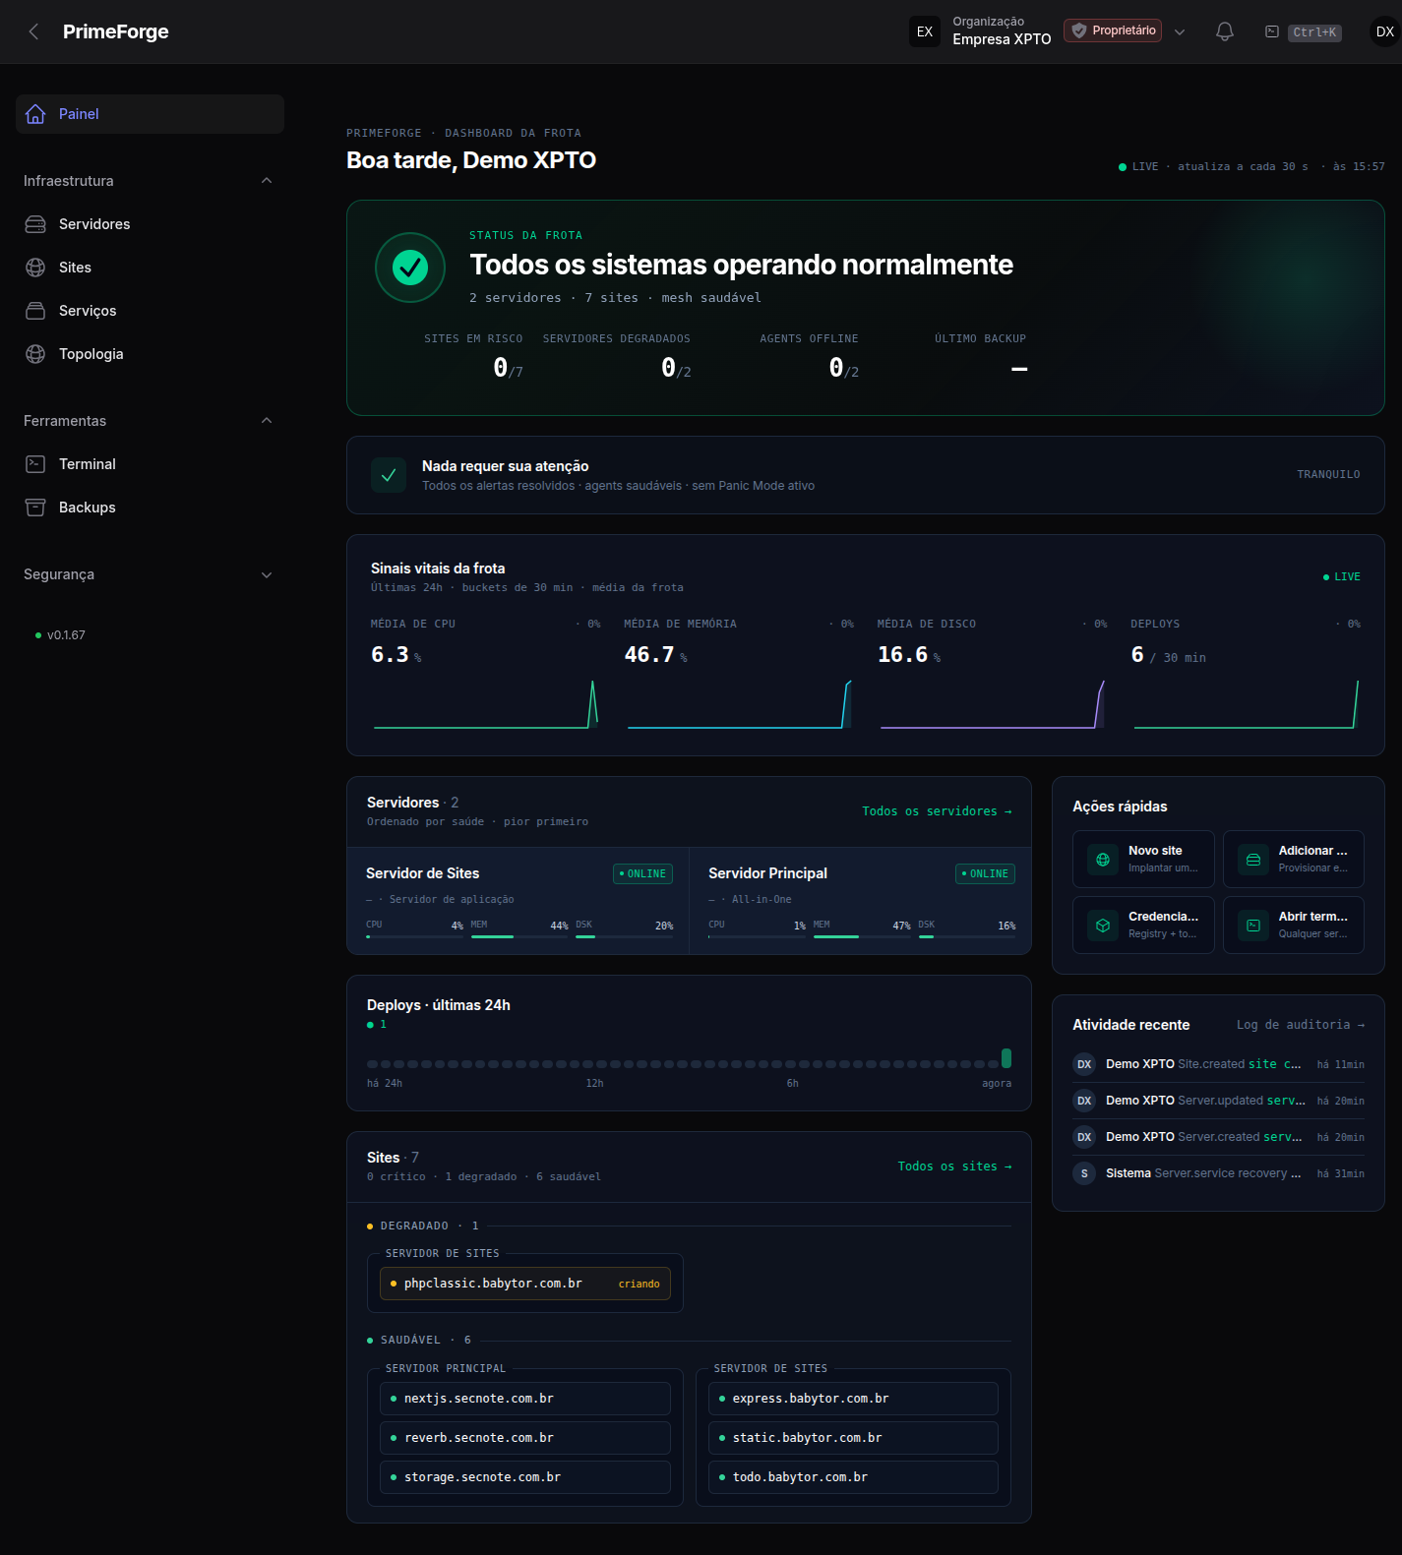
Task: Click the PrimeForge logo text
Action: click(115, 31)
